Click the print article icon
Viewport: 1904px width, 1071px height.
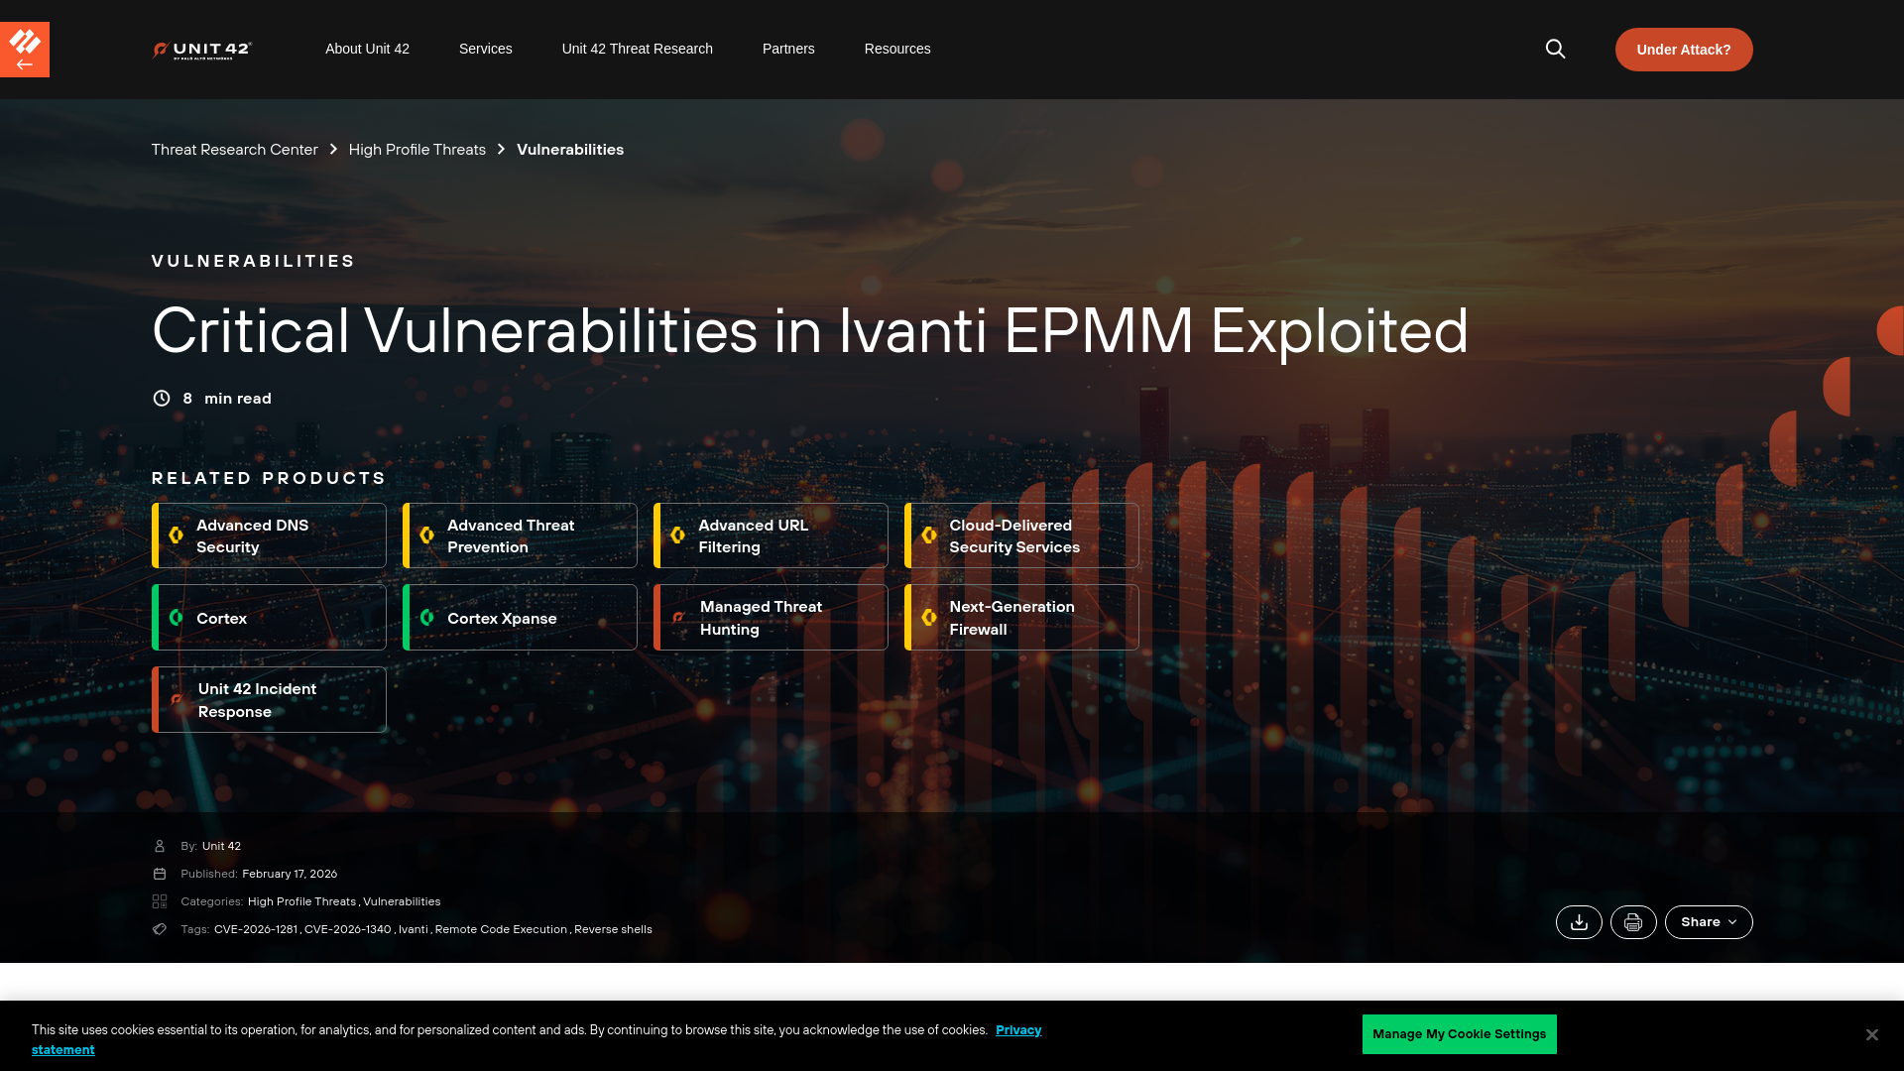coord(1633,922)
